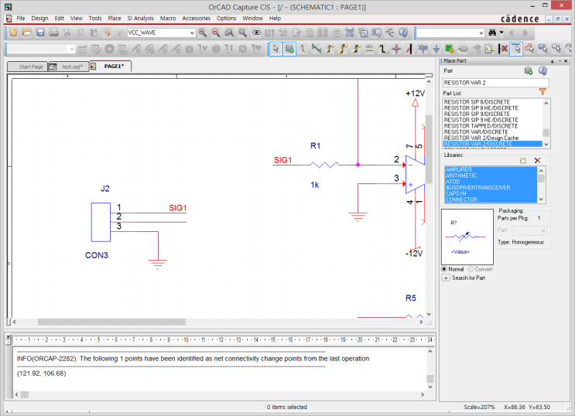Click the Place Part toolbar icon

coord(289,49)
